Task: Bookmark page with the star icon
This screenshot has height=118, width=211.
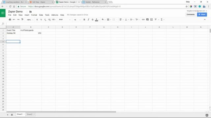Action: click(187, 7)
